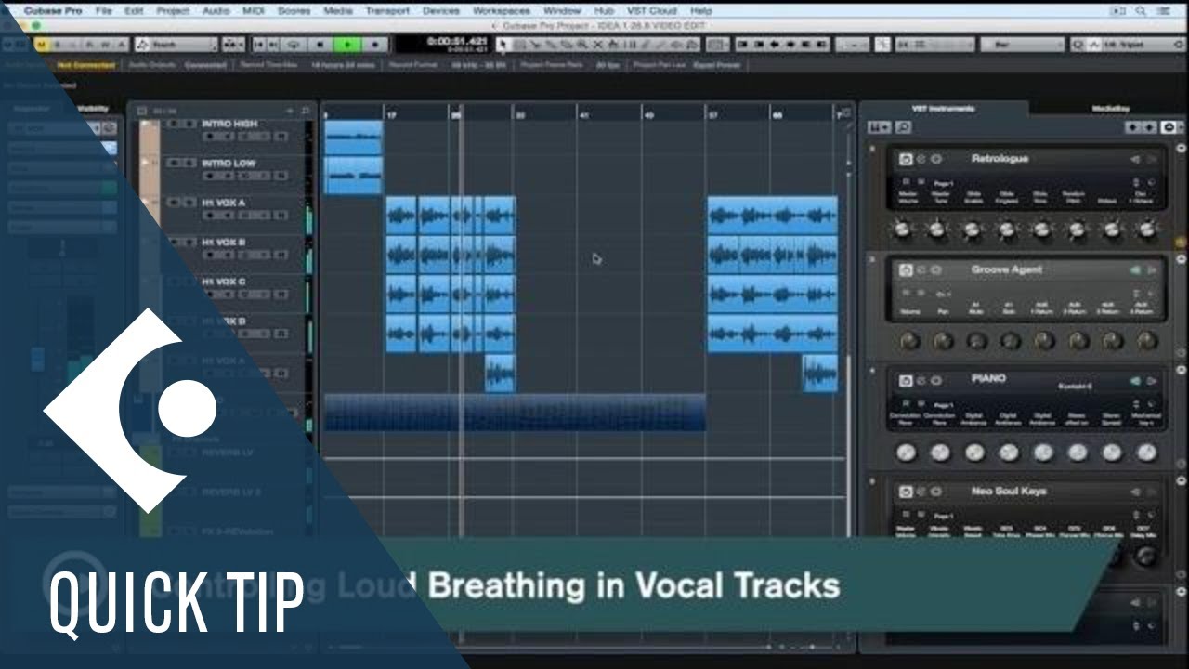
Task: Click the Play button in the transport bar
Action: (x=347, y=44)
